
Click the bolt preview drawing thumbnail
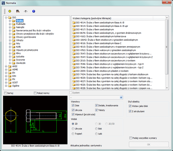click(35, 120)
